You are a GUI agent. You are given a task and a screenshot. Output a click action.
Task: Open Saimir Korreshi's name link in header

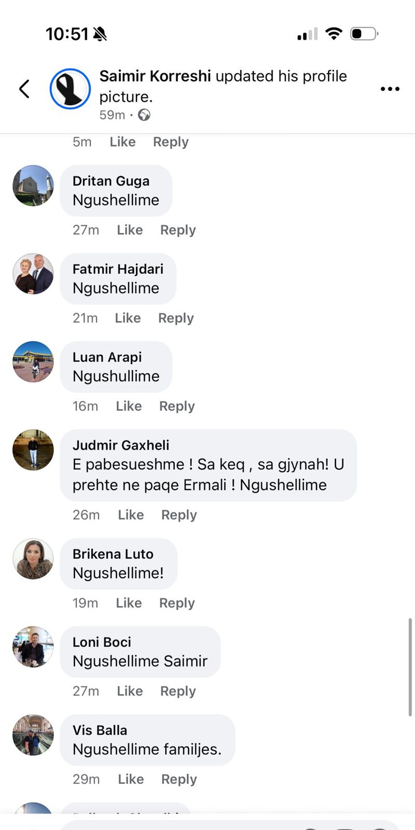pos(155,76)
